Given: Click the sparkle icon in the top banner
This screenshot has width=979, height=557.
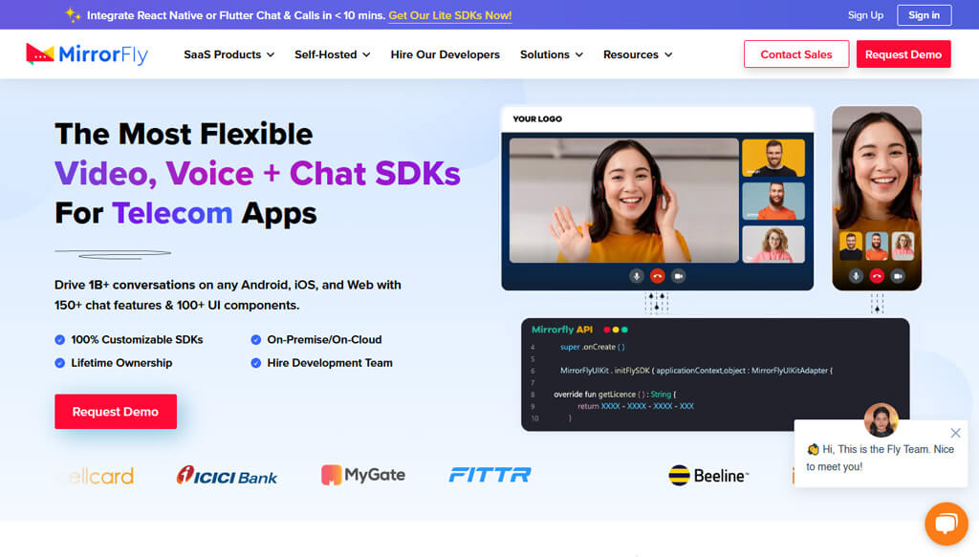Looking at the screenshot, I should [73, 15].
